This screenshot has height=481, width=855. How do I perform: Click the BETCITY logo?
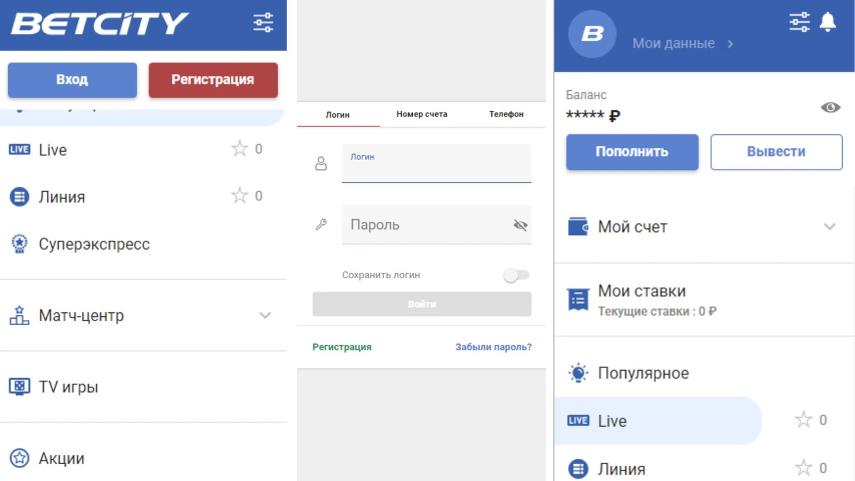(100, 24)
